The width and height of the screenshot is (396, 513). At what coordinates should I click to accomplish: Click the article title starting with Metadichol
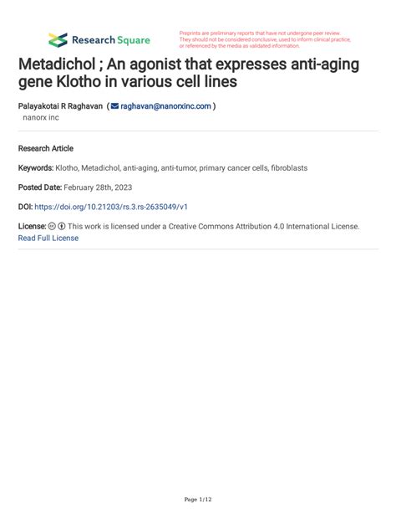click(189, 73)
